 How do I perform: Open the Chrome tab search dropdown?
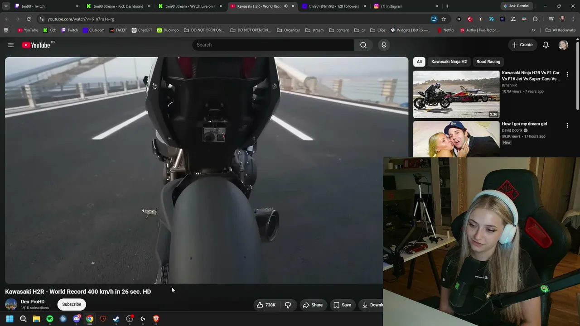coord(6,6)
